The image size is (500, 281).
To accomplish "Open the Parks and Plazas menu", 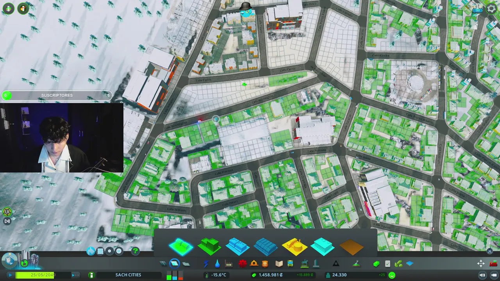I will (x=305, y=264).
